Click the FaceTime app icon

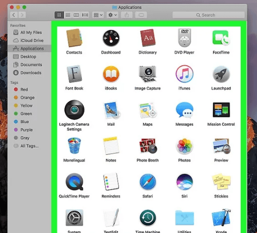(x=221, y=38)
